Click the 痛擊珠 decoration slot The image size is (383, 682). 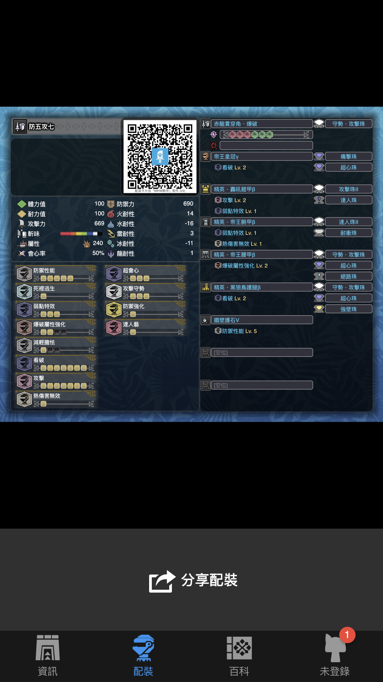pos(349,156)
